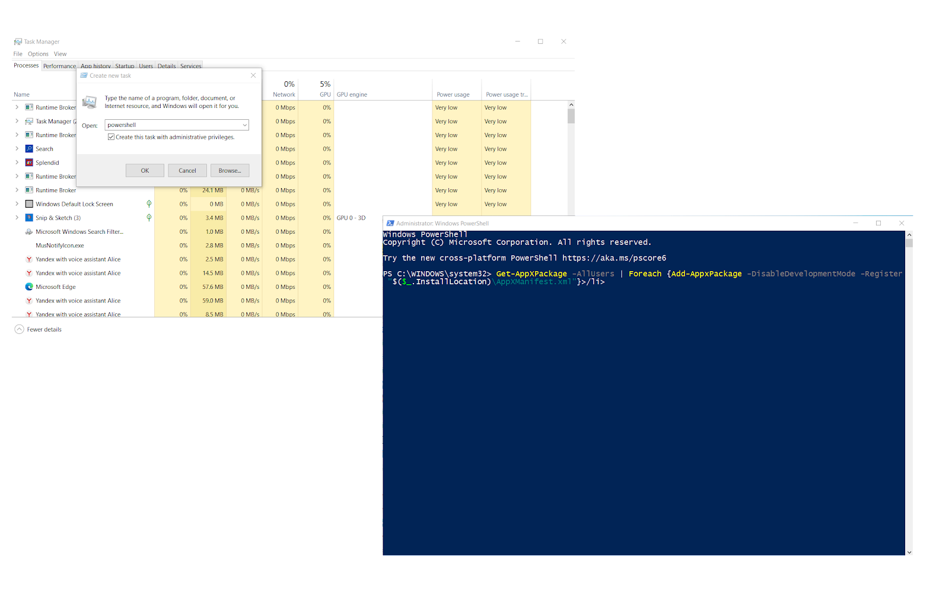
Task: Open the Options menu in Task Manager
Action: tap(38, 54)
